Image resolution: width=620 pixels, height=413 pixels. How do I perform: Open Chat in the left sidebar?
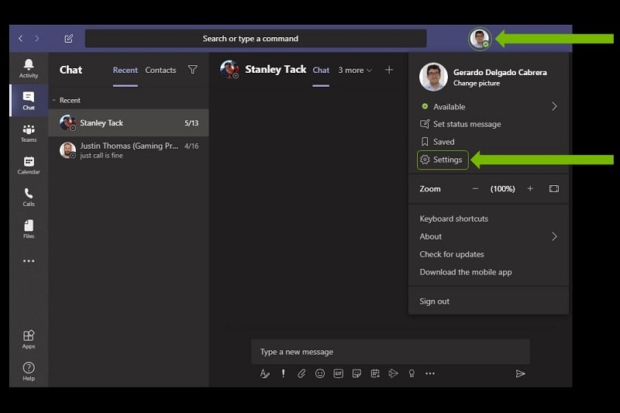tap(29, 101)
